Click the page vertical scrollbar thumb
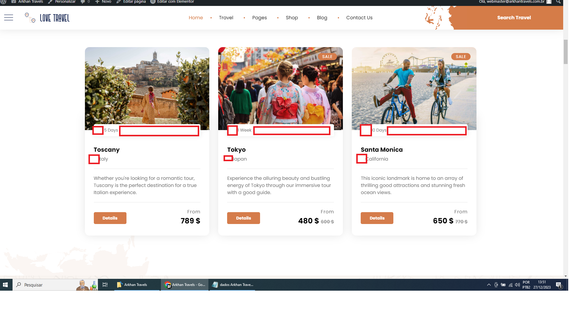The width and height of the screenshot is (570, 320). [566, 52]
